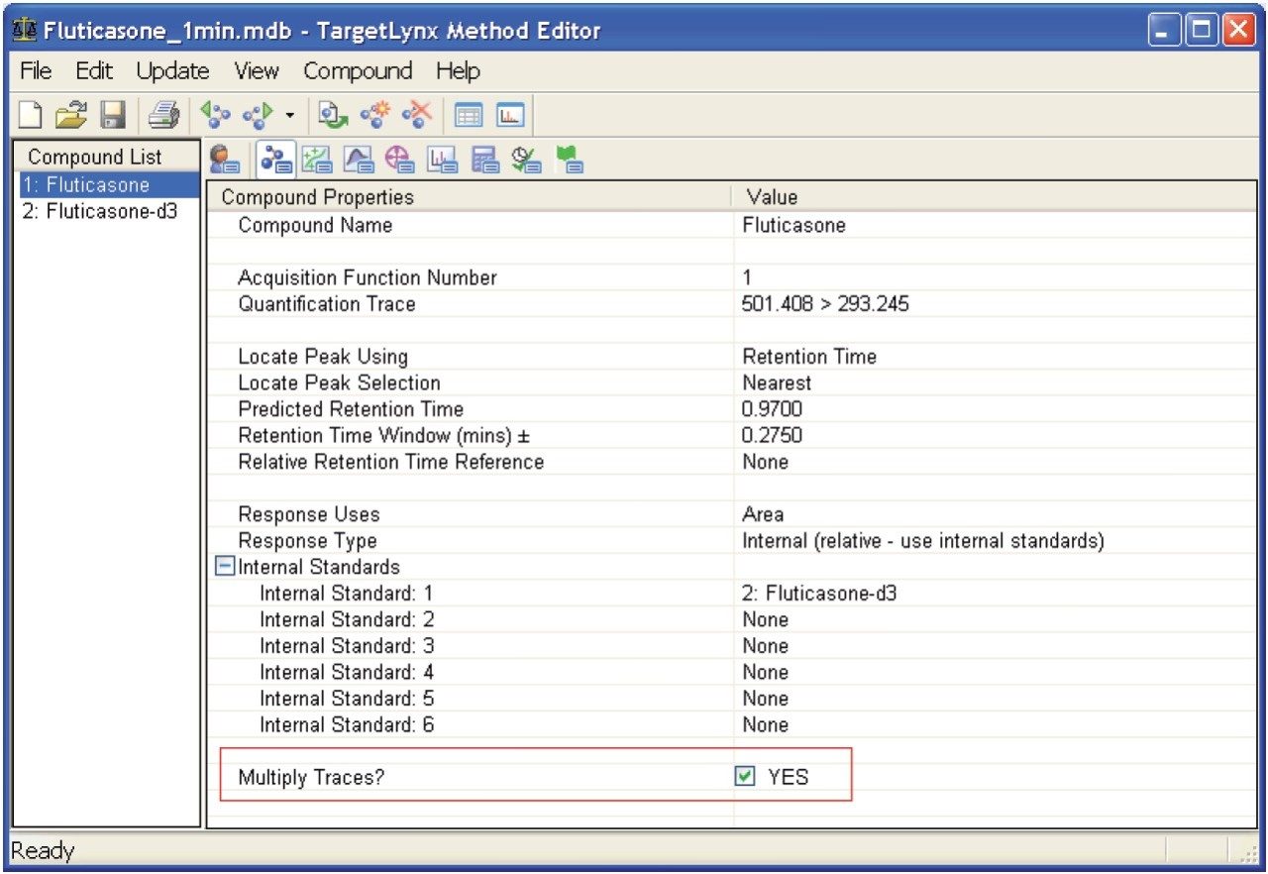Open the Update menu
The image size is (1268, 874).
173,71
